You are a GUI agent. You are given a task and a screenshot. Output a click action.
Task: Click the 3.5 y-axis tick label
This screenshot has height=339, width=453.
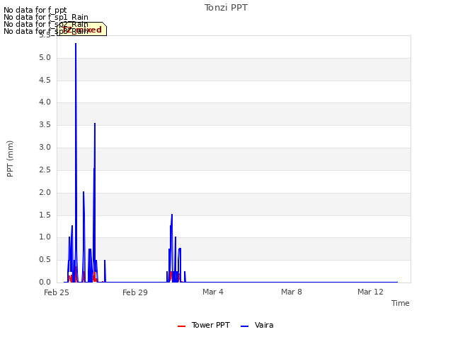[x=45, y=124]
